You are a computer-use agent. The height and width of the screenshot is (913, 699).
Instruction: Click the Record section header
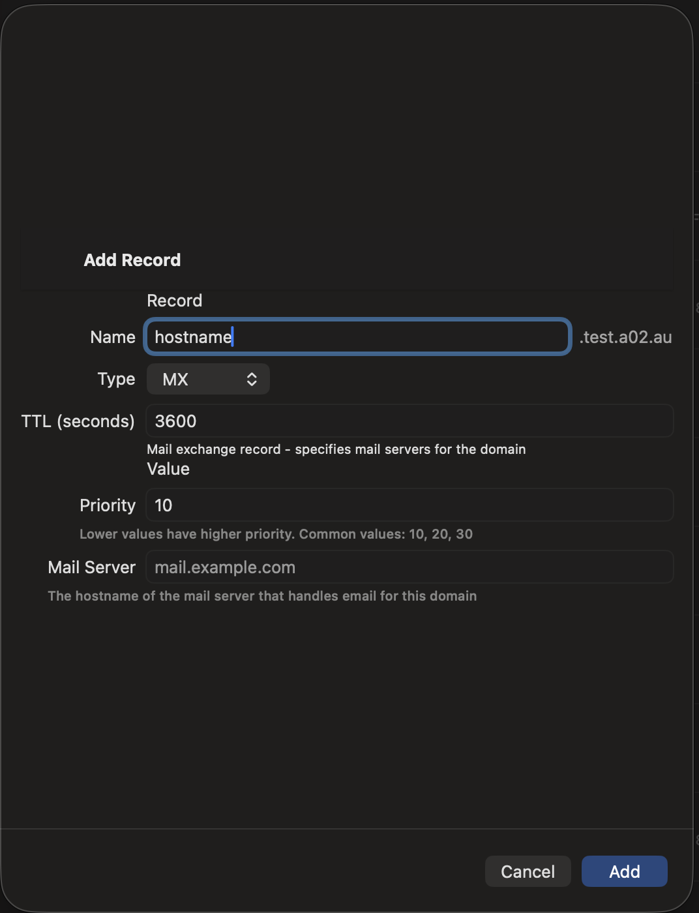point(174,300)
